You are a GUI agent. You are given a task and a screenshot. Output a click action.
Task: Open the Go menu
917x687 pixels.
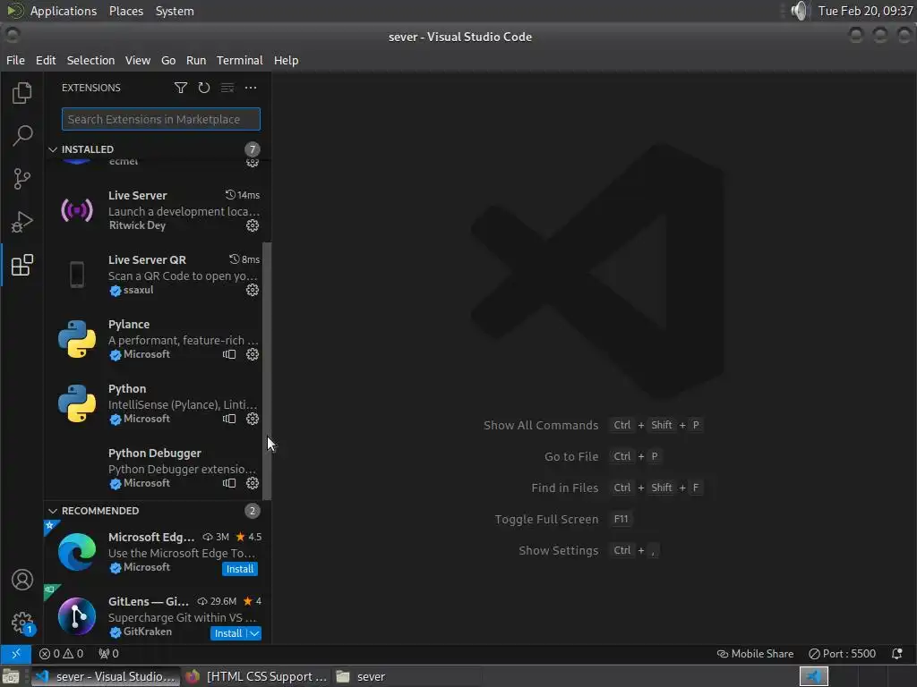coord(168,60)
